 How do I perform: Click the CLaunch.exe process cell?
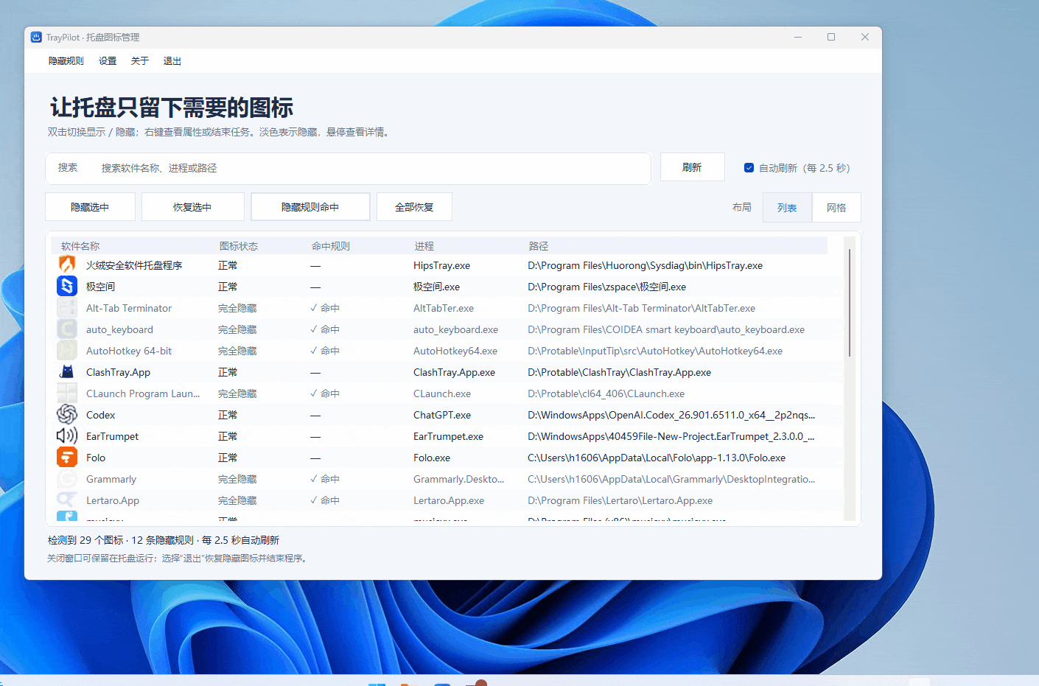pyautogui.click(x=442, y=393)
